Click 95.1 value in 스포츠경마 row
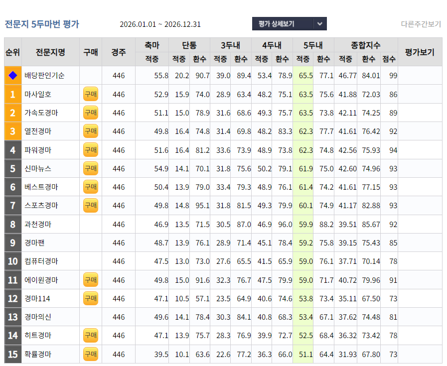The height and width of the screenshot is (366, 447). coord(202,206)
